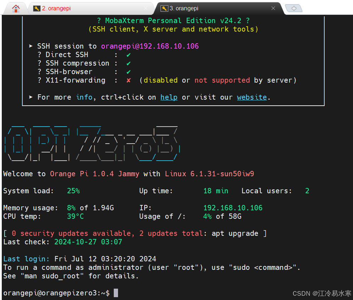Click "Fri Jul 12 03:20:20 2024" login timestamp
Image resolution: width=353 pixels, height=300 pixels.
[x=105, y=259]
